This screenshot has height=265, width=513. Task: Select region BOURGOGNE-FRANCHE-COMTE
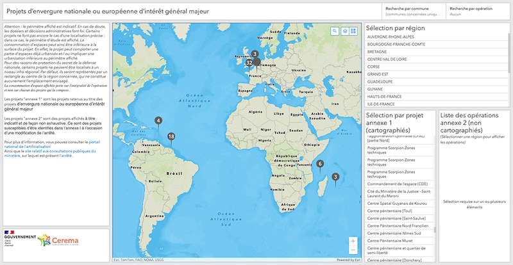(x=436, y=44)
